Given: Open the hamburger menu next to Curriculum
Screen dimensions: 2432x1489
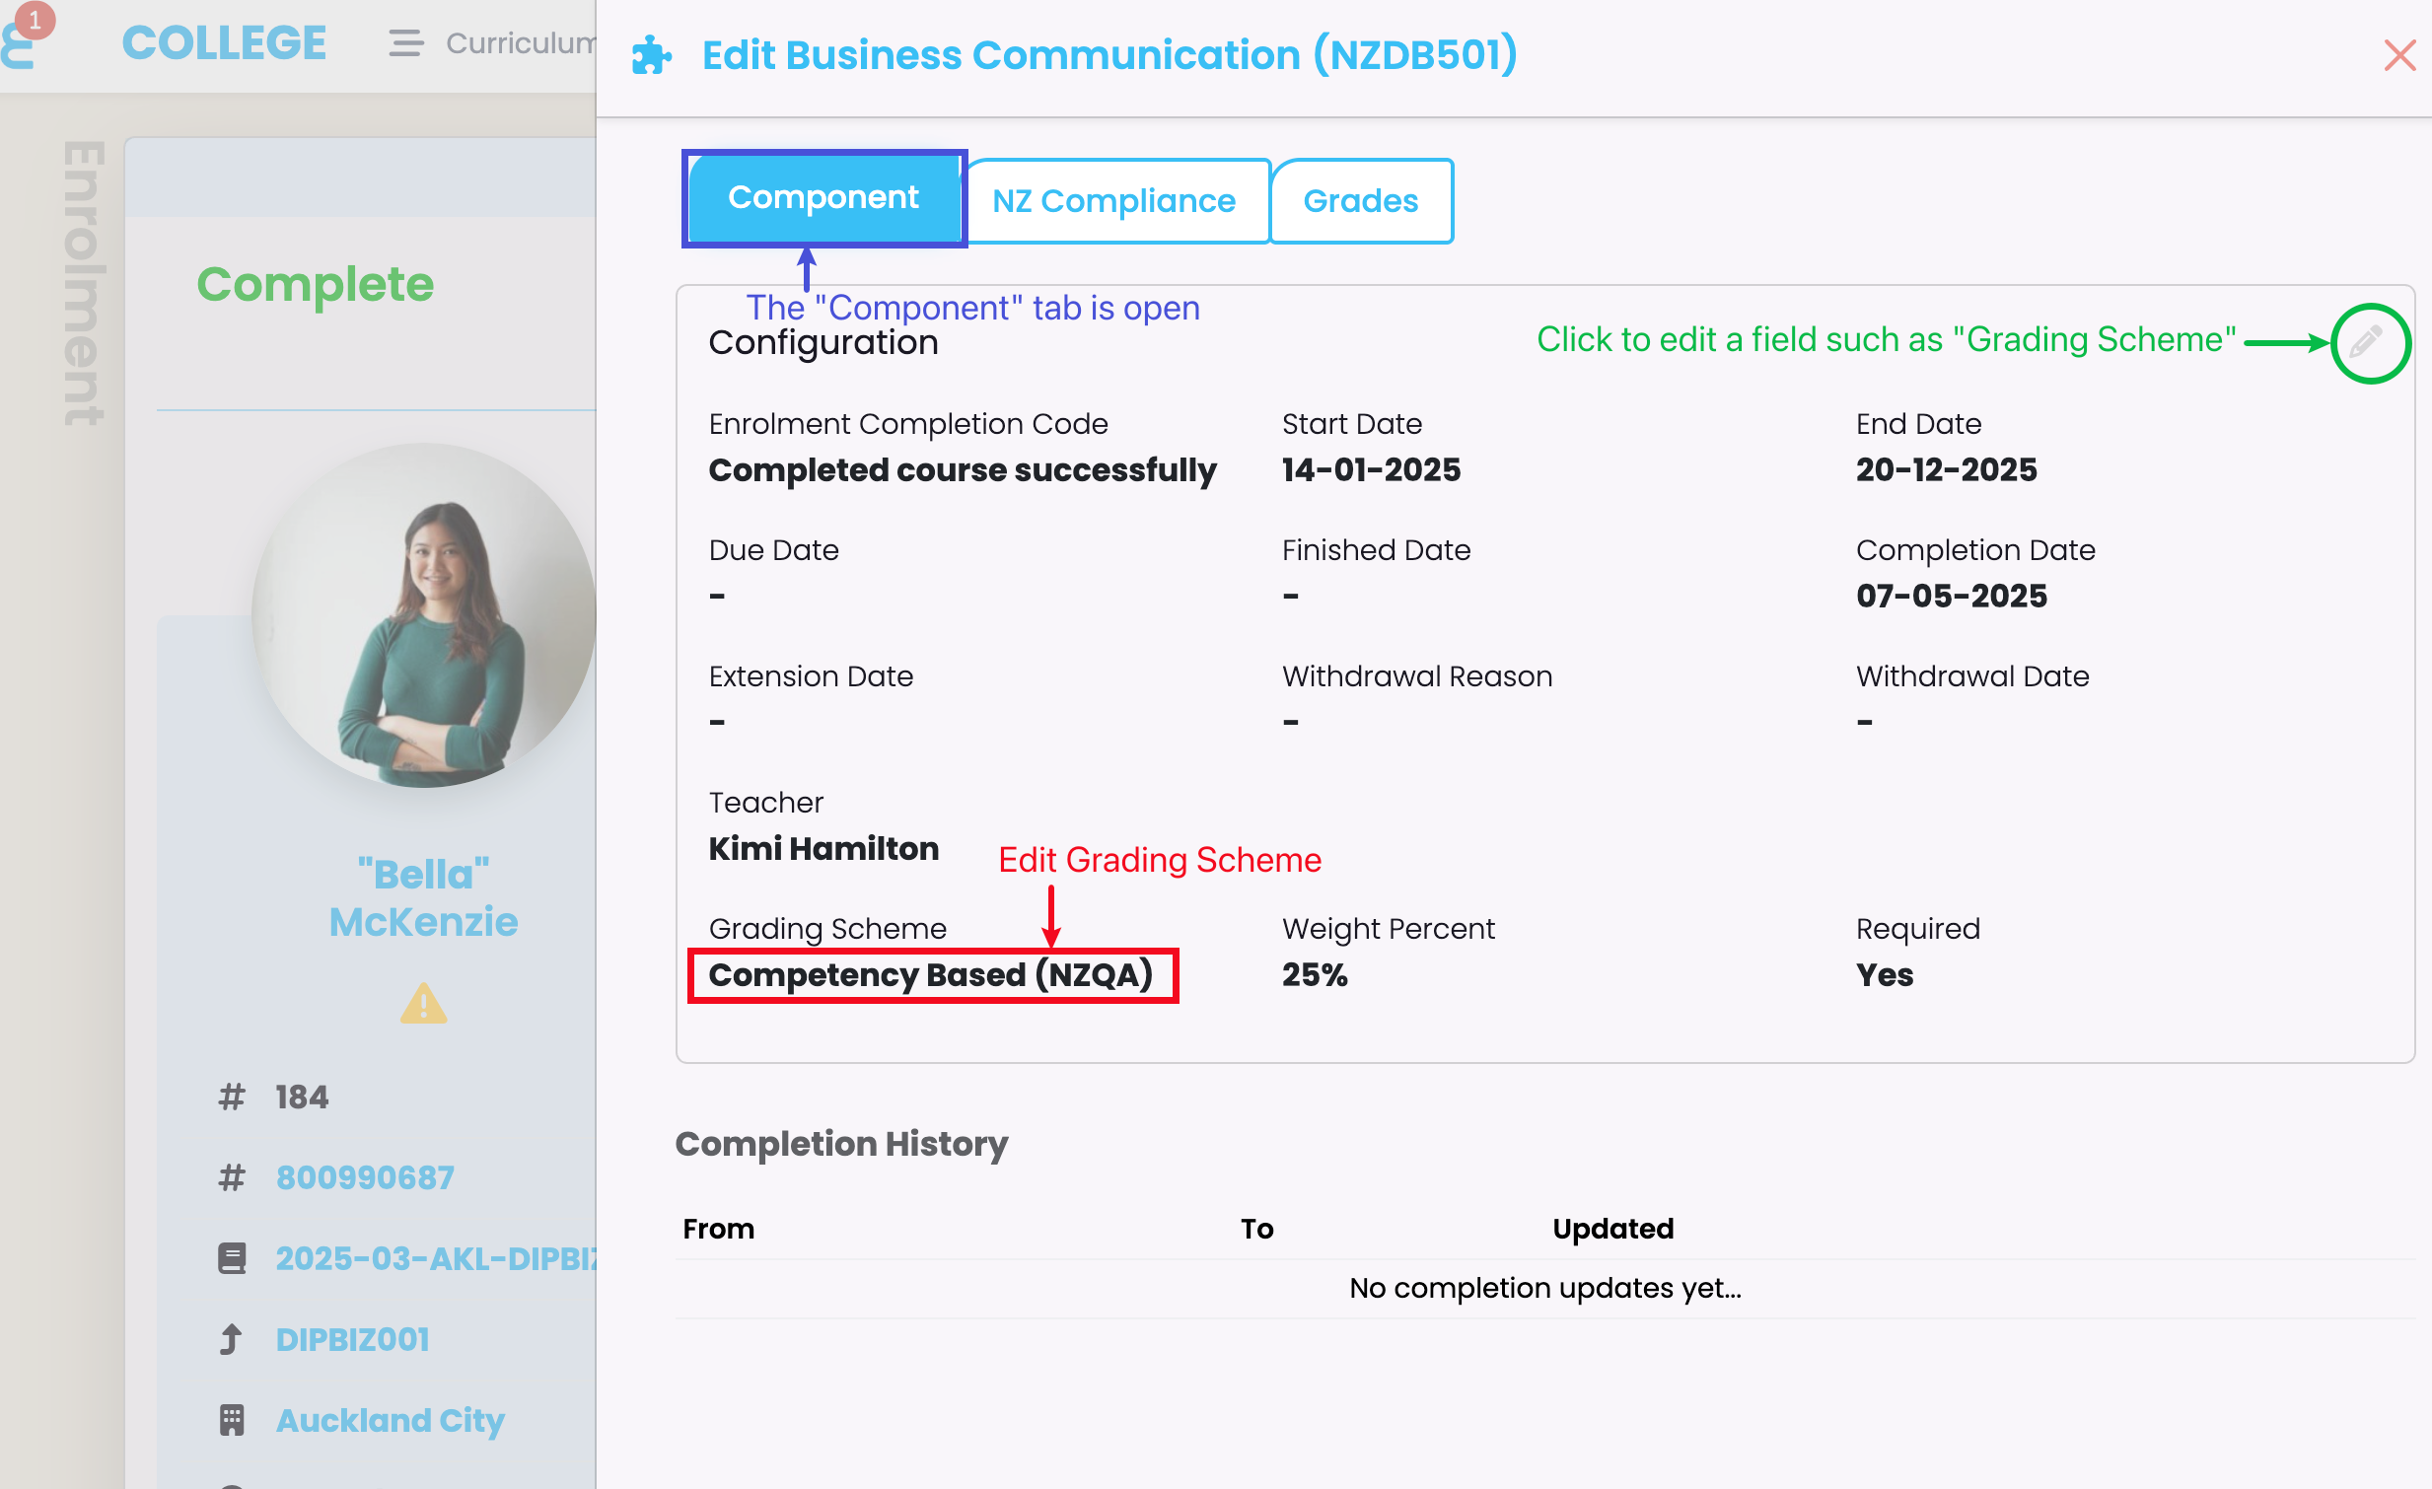Looking at the screenshot, I should click(x=404, y=43).
